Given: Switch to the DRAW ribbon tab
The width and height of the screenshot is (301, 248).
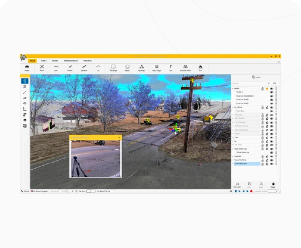Looking at the screenshot, I should [x=32, y=61].
